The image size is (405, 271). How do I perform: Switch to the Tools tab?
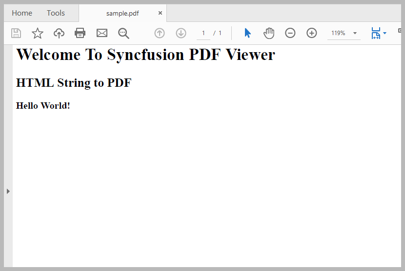tap(56, 13)
